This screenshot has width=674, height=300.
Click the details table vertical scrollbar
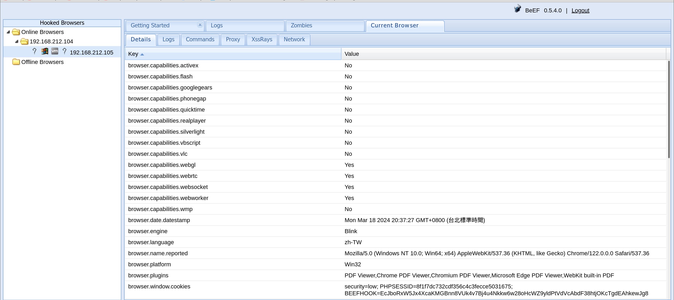point(669,109)
